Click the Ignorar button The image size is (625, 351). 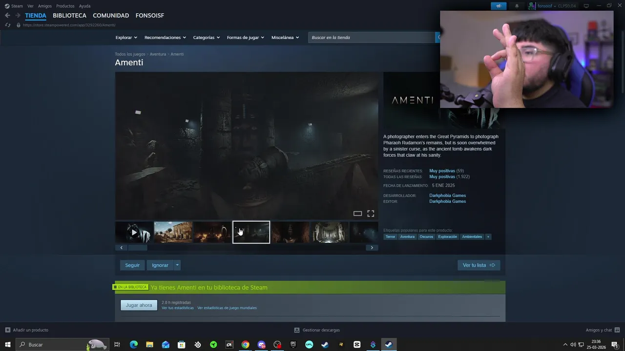coord(160,265)
